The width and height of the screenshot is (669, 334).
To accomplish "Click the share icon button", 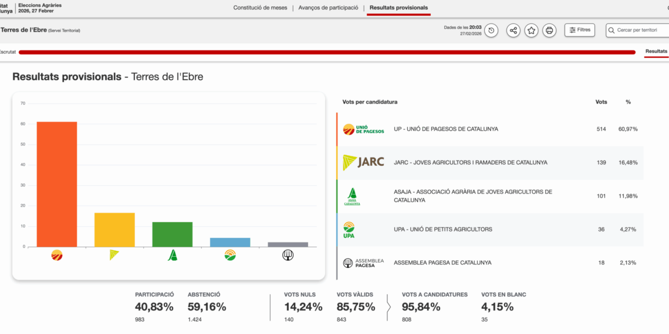I will (x=513, y=30).
